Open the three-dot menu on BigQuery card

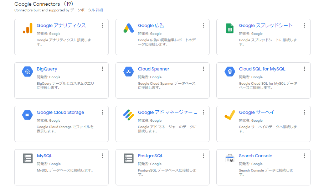pos(103,69)
